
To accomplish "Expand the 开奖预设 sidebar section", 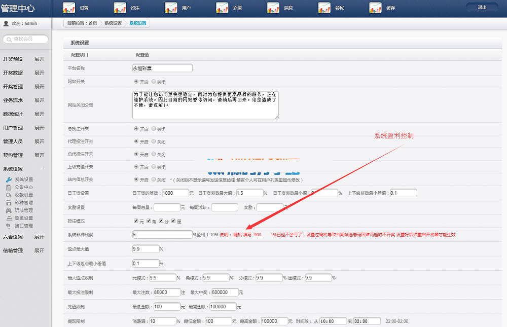I will (39, 59).
